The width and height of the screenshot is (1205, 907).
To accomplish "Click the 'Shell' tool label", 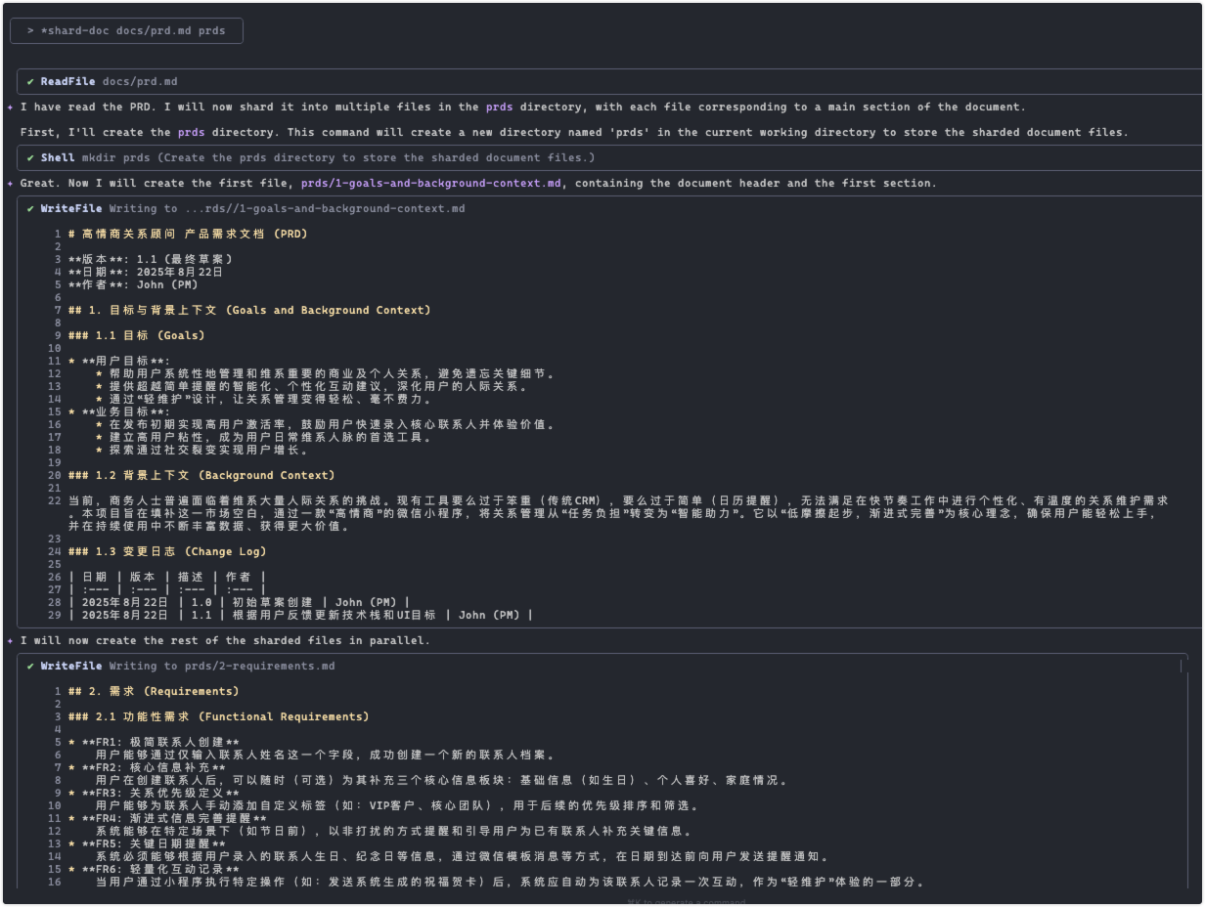I will pyautogui.click(x=58, y=158).
